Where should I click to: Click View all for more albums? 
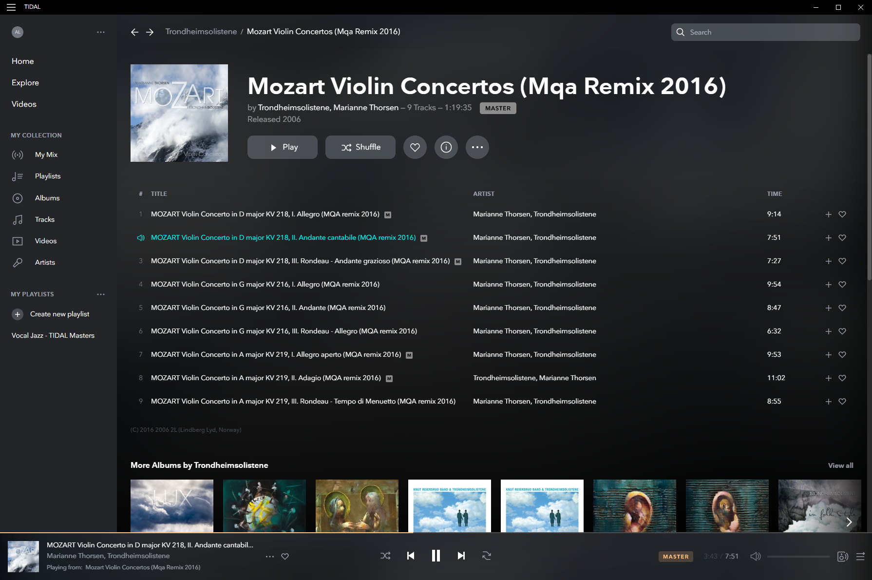pos(840,466)
